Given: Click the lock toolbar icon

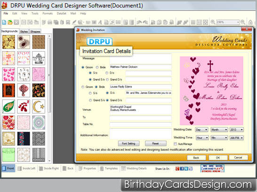Looking at the screenshot, I should (250, 22).
